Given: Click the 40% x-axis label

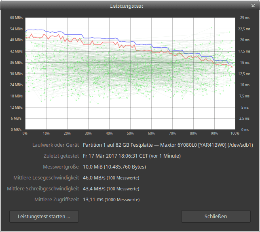Looking at the screenshot, I should coord(109,133).
